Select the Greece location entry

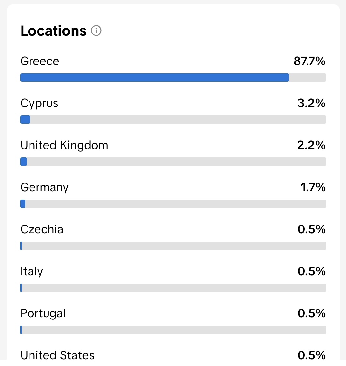(39, 61)
